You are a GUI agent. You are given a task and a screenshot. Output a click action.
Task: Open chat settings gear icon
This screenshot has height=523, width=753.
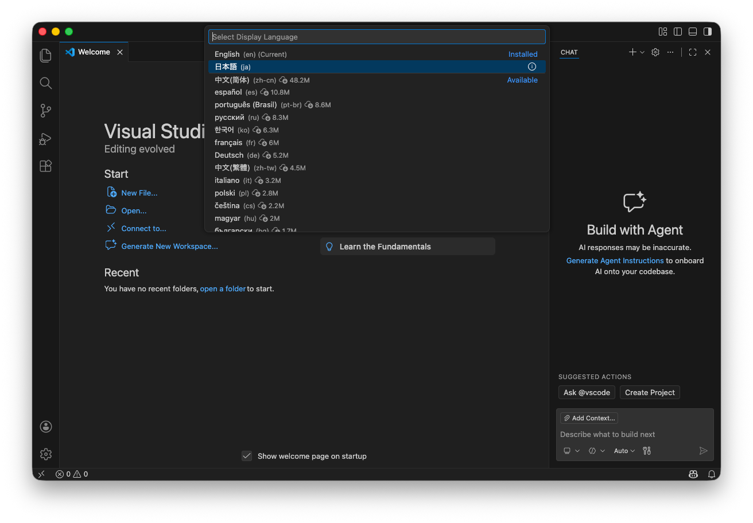click(655, 52)
